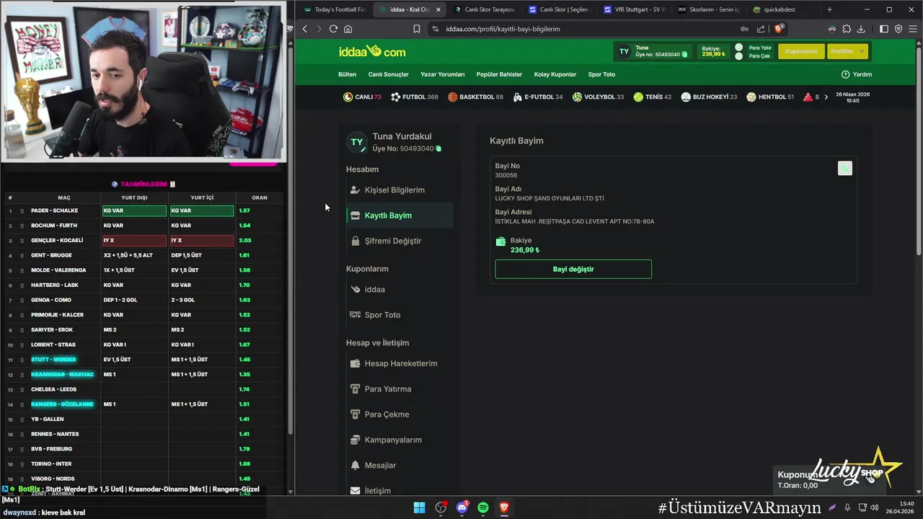Select BUZ HOKEYİ 23 category

[709, 97]
